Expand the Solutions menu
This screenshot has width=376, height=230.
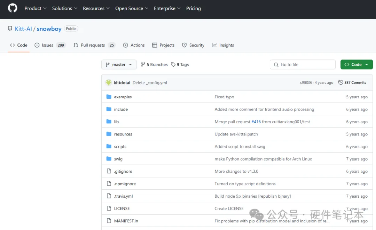coord(65,8)
